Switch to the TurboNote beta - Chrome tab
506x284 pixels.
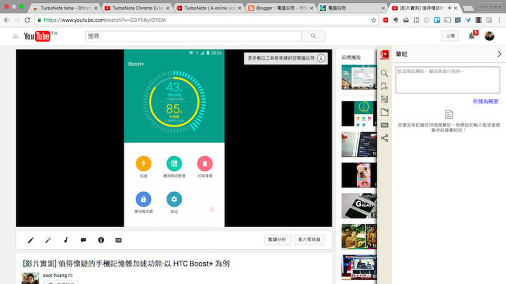tap(65, 8)
